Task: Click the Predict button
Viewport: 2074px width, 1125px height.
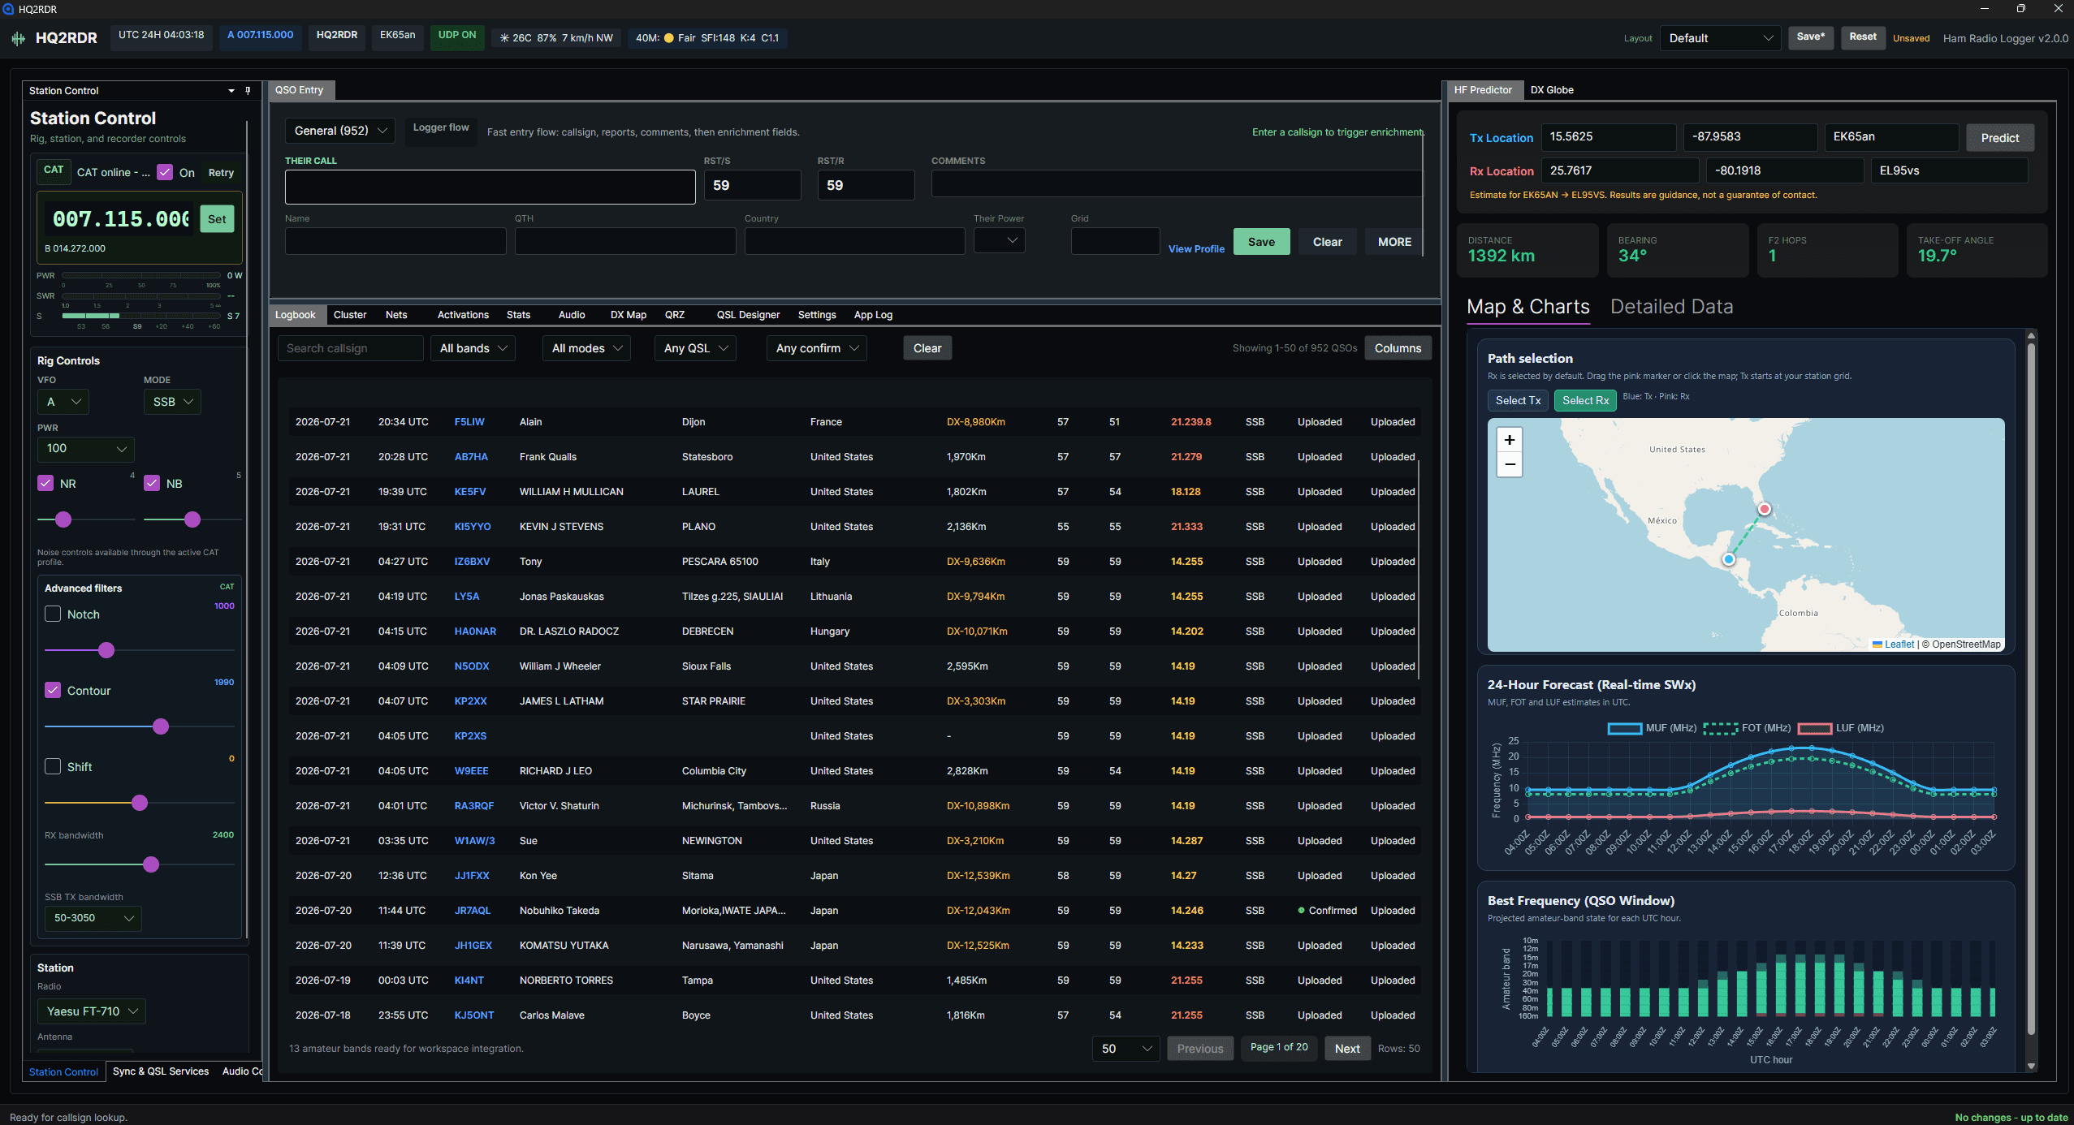Action: pyautogui.click(x=1999, y=138)
